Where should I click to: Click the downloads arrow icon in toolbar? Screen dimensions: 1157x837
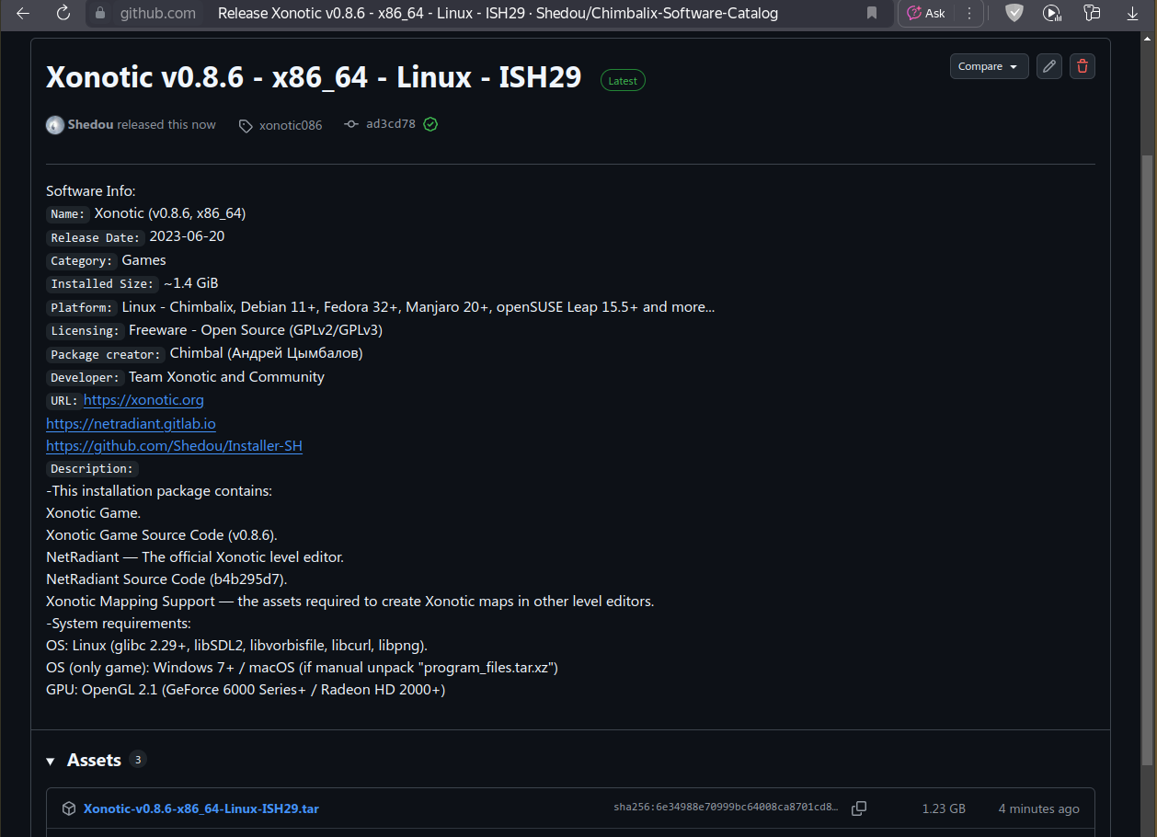pyautogui.click(x=1132, y=13)
